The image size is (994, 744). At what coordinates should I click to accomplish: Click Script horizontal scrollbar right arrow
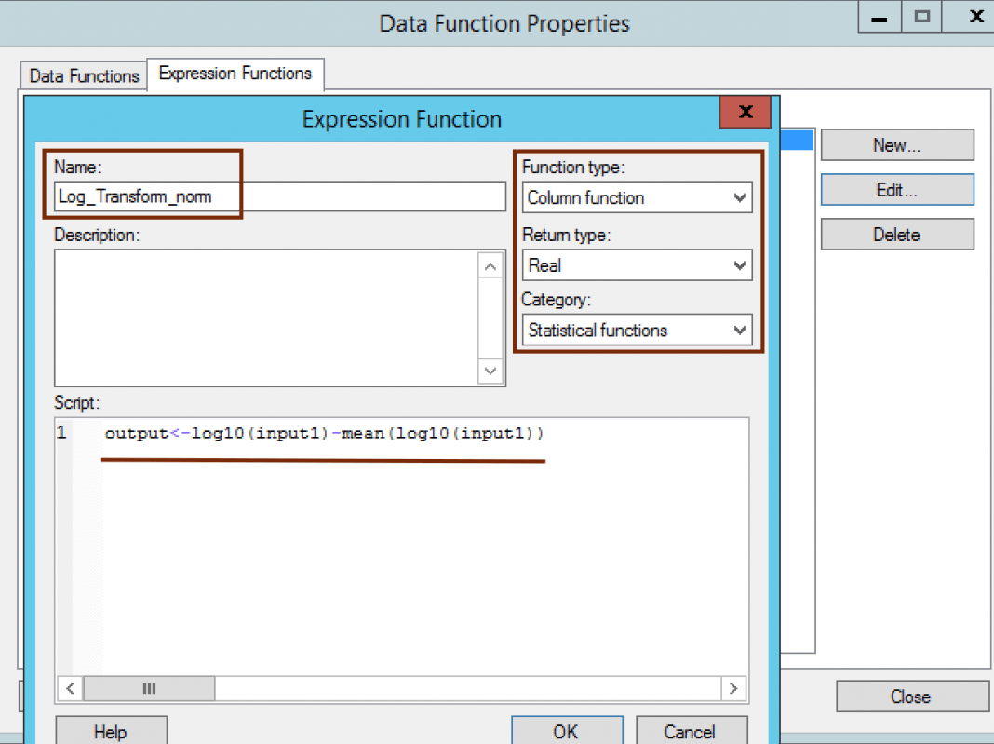coord(734,689)
